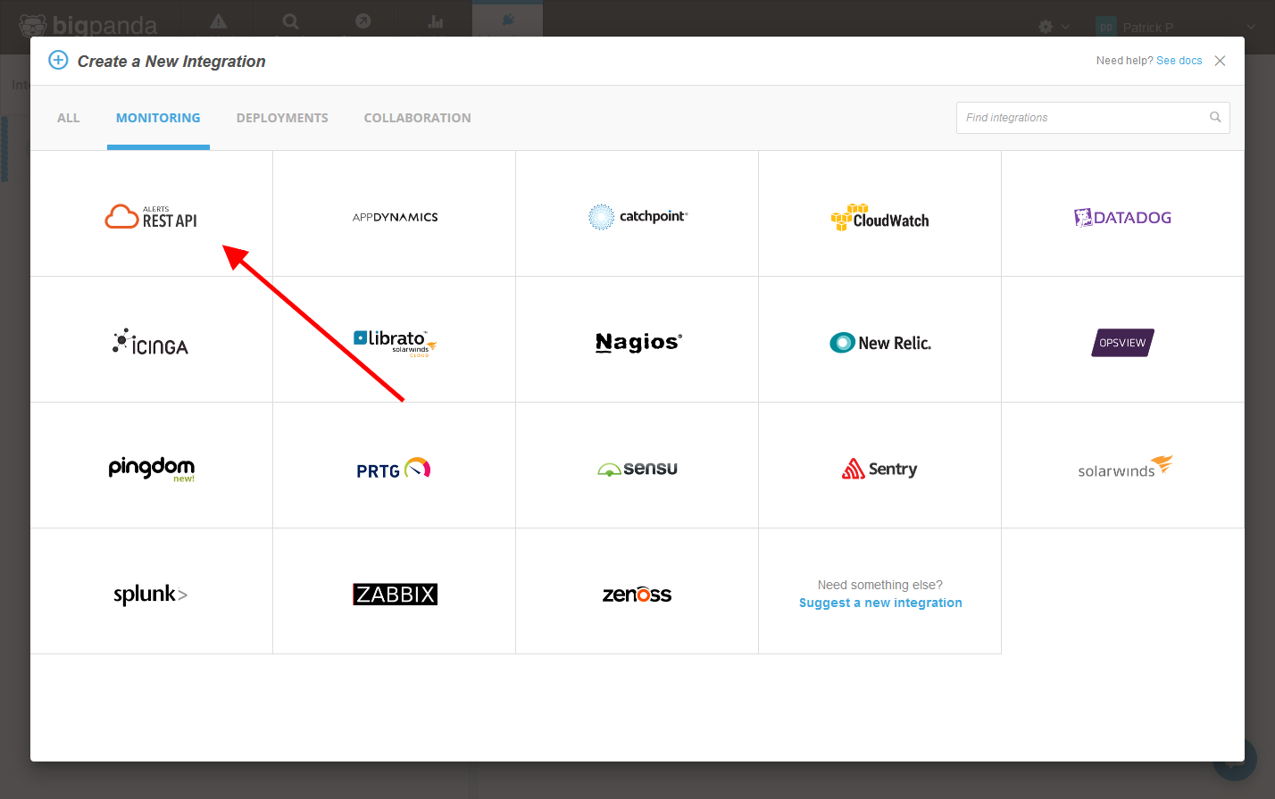
Task: Close the Create a New Integration dialog
Action: tap(1220, 61)
